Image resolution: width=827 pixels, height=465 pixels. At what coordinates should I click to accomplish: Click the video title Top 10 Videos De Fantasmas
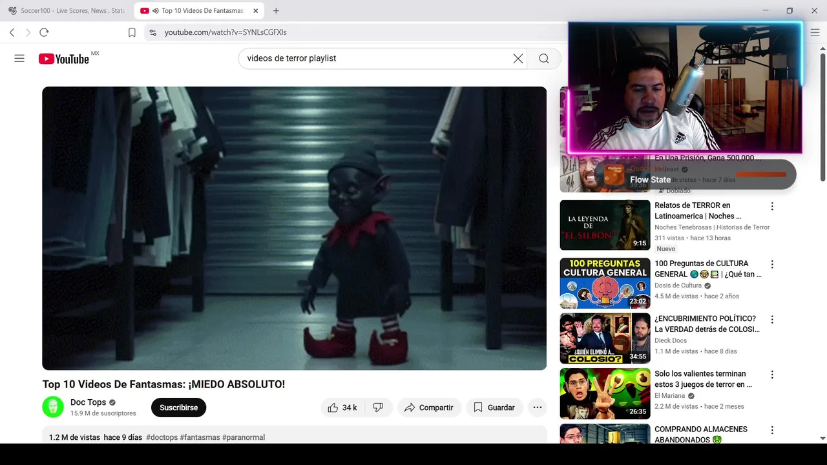163,384
